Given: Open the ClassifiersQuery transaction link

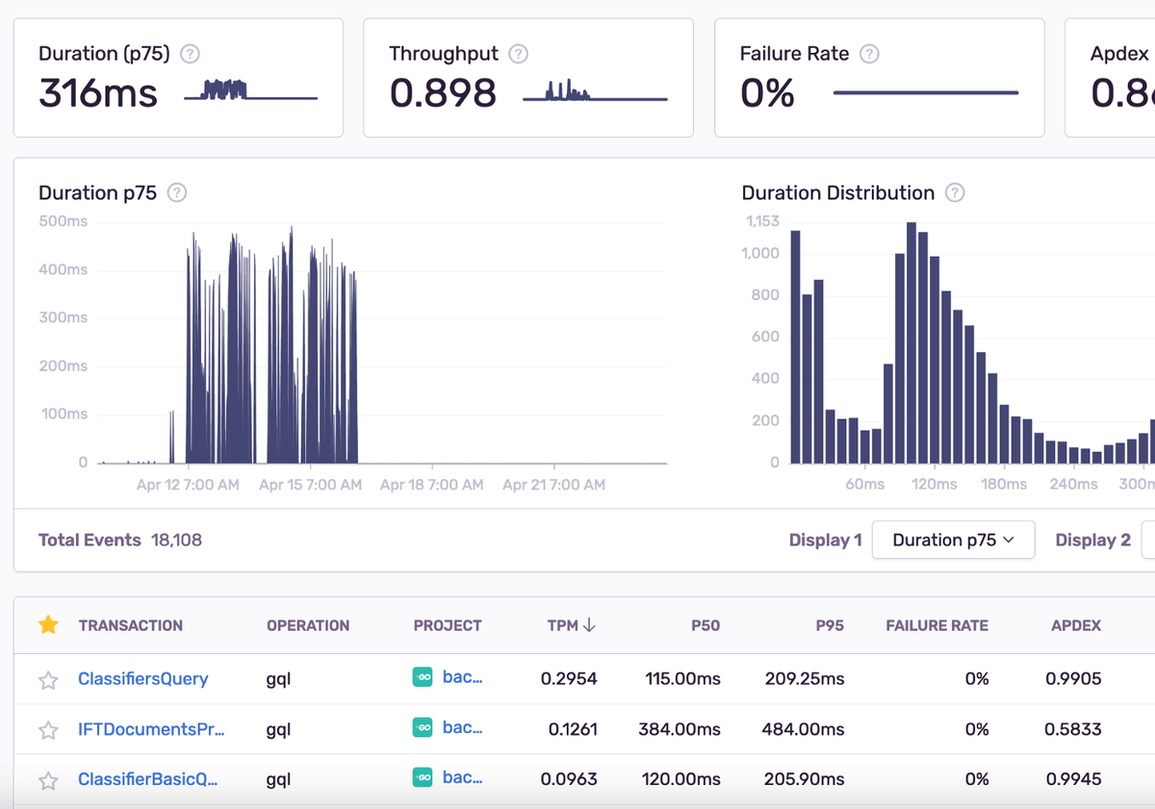Looking at the screenshot, I should click(x=142, y=678).
